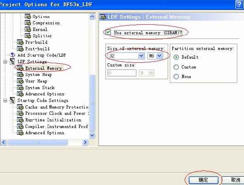Open the memory size 32 dropdown
The image size is (244, 185).
tap(141, 56)
